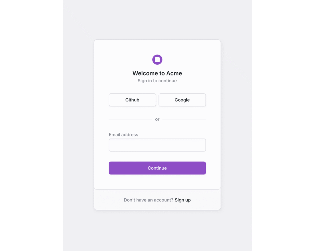315x252 pixels.
Task: Click the divider line right of "or"
Action: click(x=184, y=119)
